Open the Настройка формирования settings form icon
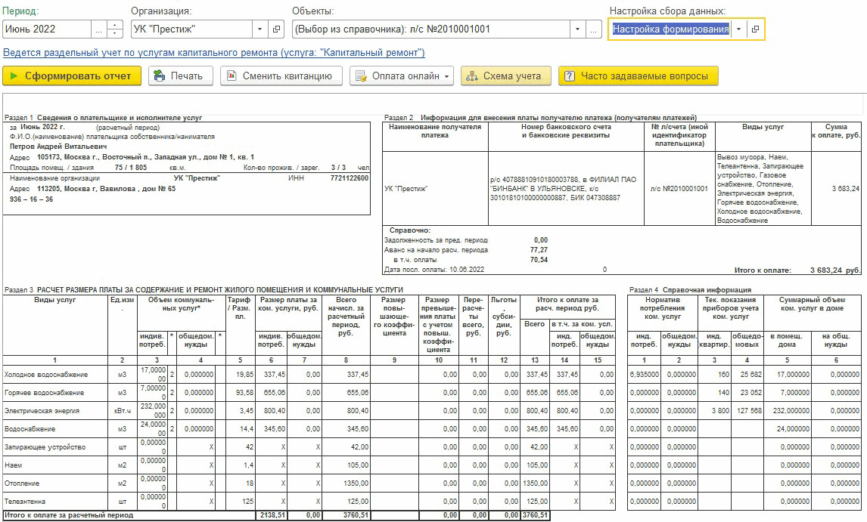The height and width of the screenshot is (522, 867). click(755, 29)
